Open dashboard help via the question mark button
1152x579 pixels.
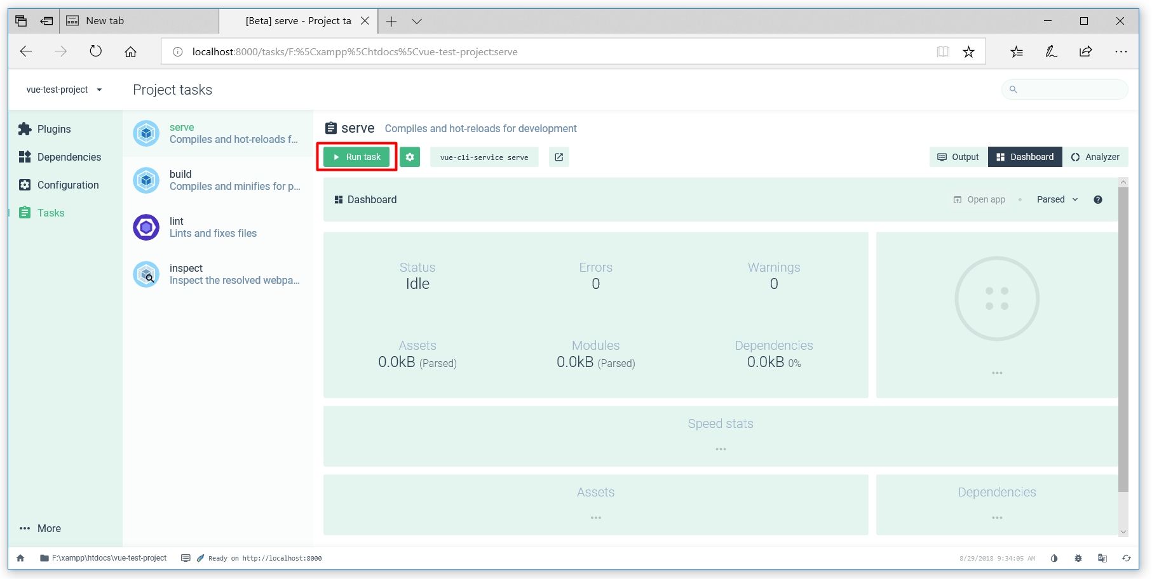coord(1098,199)
